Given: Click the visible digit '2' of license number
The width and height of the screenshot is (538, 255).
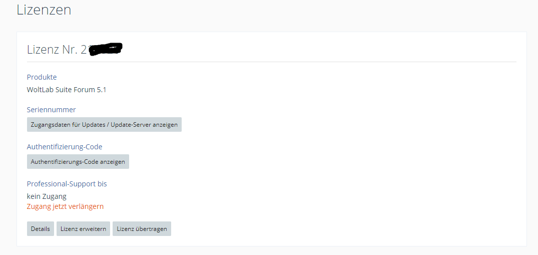Looking at the screenshot, I should [84, 50].
